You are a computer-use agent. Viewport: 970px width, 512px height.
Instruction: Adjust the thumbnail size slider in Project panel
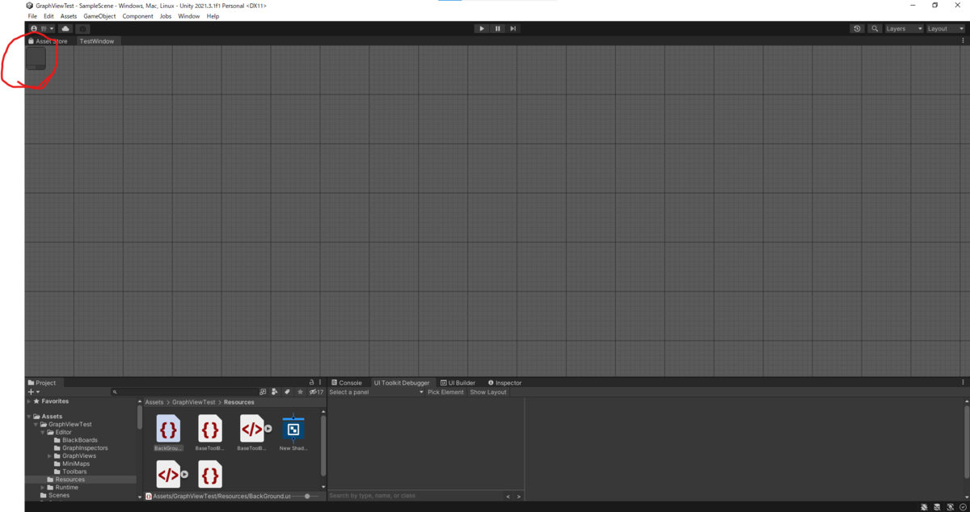point(306,496)
